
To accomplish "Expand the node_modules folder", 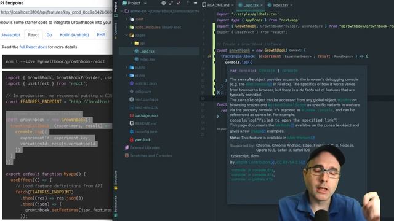I will pyautogui.click(x=126, y=27).
